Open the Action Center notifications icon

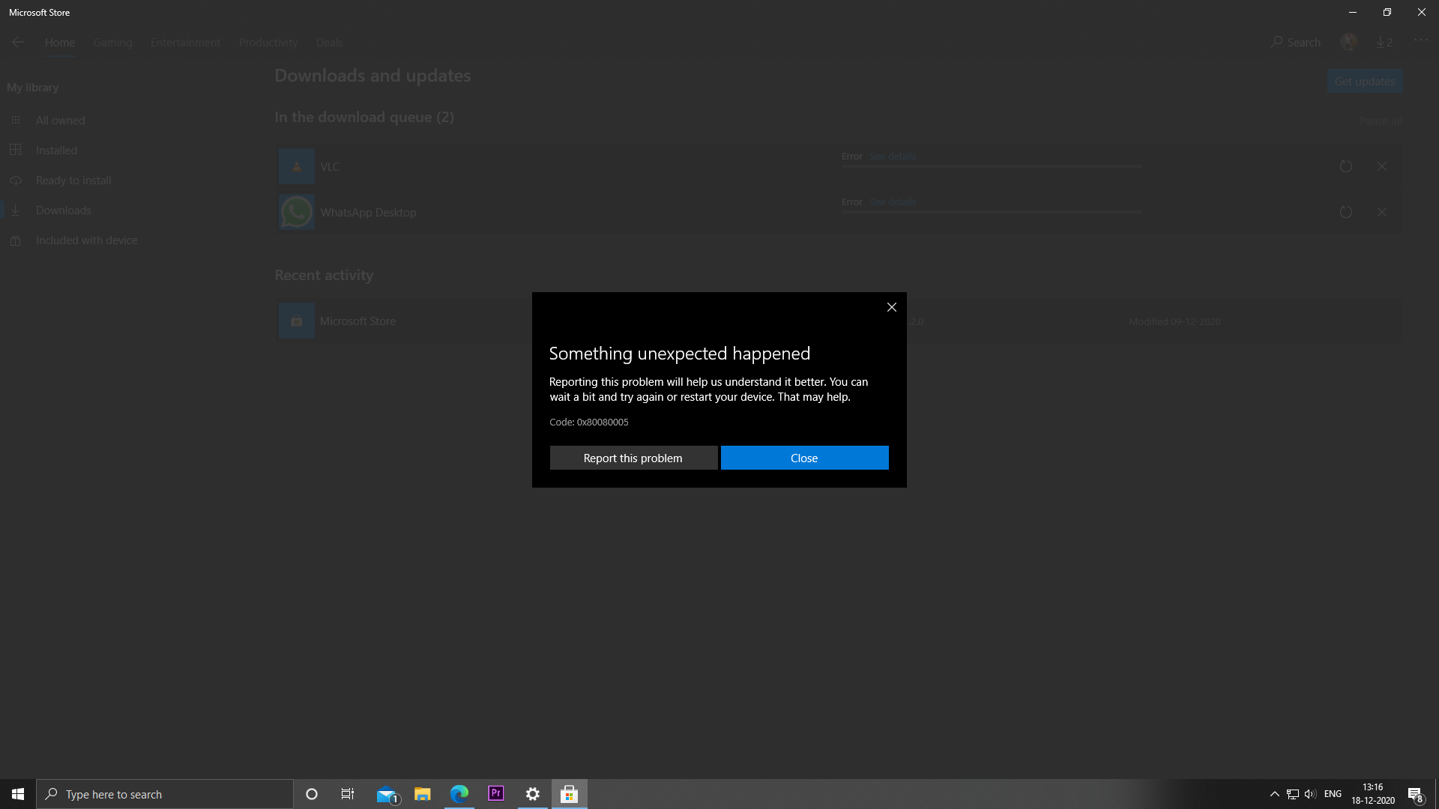pyautogui.click(x=1415, y=794)
